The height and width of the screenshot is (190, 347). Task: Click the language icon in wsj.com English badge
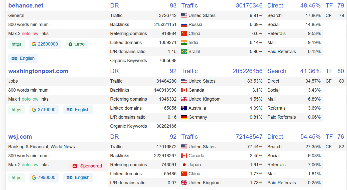70,177
